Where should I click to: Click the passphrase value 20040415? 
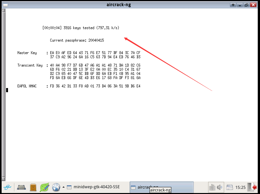[96, 40]
